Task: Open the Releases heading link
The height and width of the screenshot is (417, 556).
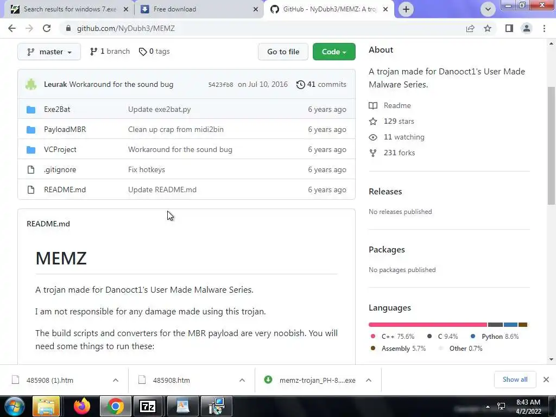Action: (x=386, y=192)
